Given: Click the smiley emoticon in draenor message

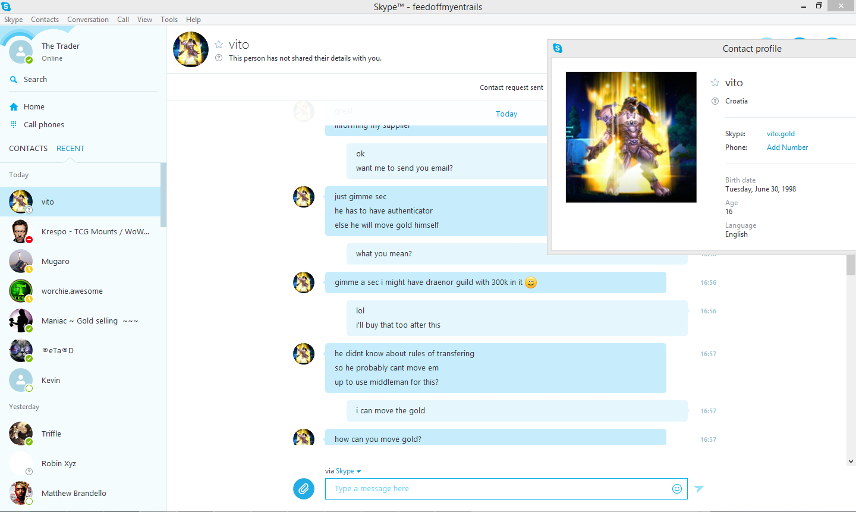Looking at the screenshot, I should click(x=531, y=282).
